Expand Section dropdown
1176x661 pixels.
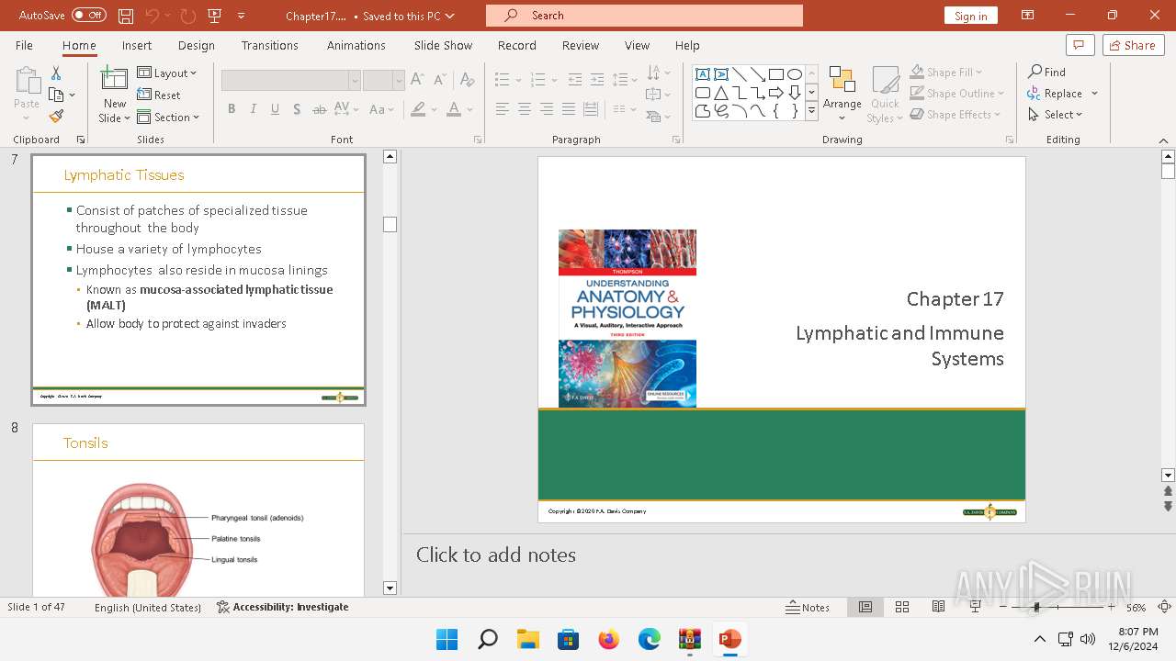click(169, 117)
